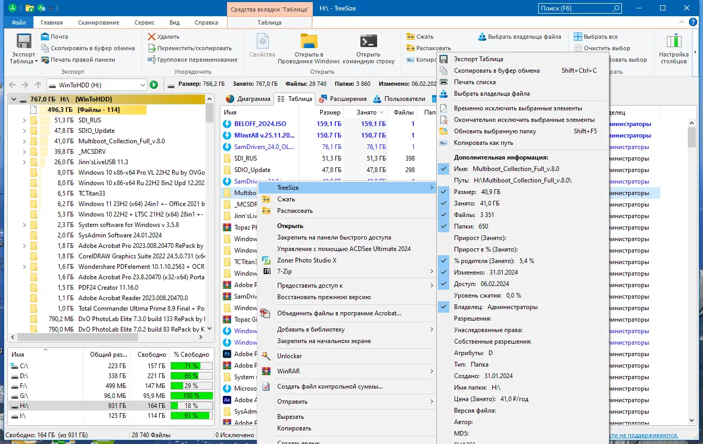Click Создать файл контрольной суммы
The width and height of the screenshot is (703, 444).
(346, 386)
